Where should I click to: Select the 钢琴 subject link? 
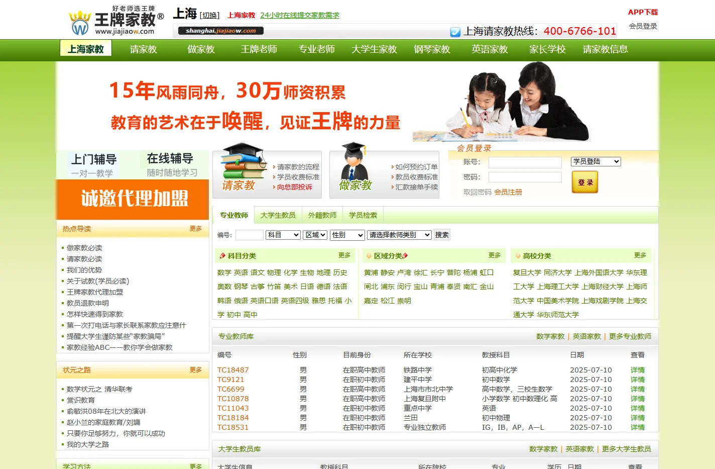point(241,287)
